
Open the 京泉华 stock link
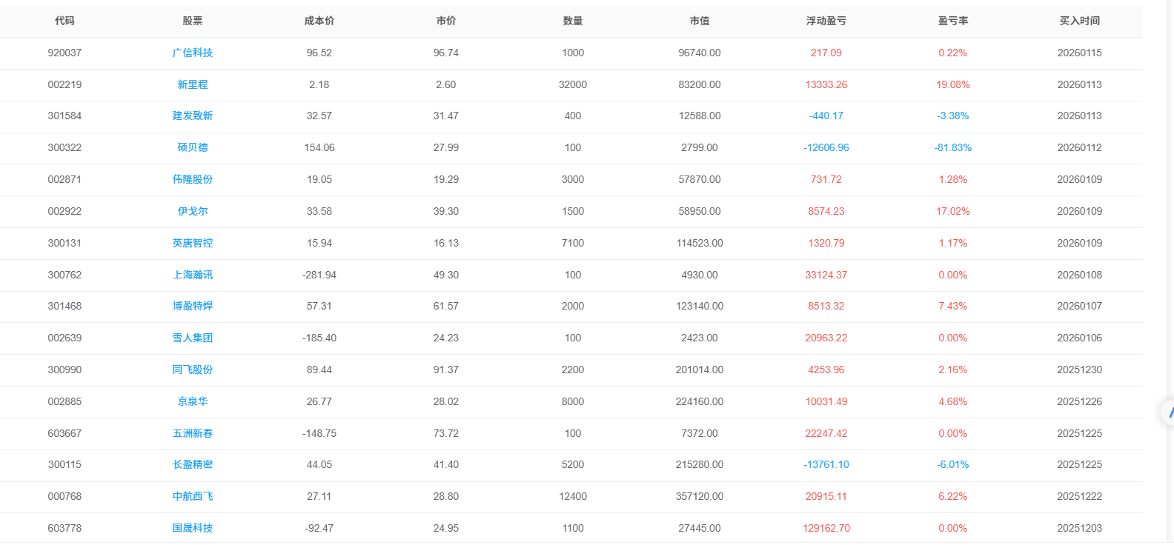click(193, 401)
